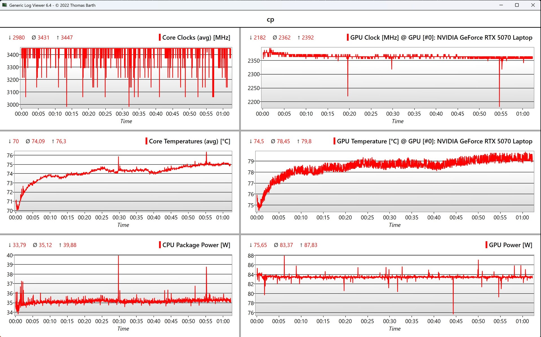541x337 pixels.
Task: Click the Generic Log Viewer app icon
Action: (4, 5)
